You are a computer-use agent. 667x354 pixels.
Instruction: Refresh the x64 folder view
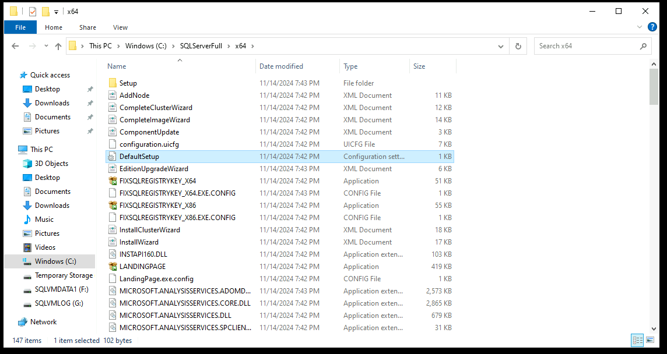pyautogui.click(x=518, y=47)
